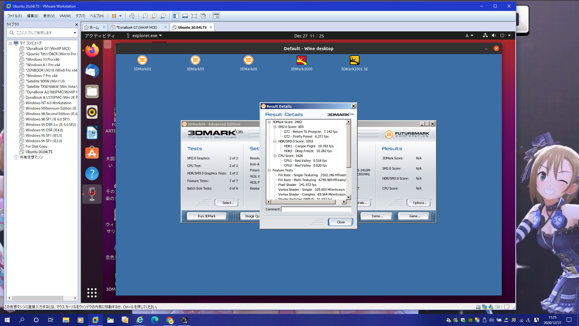Open the ファイル(F) menu
The width and height of the screenshot is (579, 326).
click(15, 16)
